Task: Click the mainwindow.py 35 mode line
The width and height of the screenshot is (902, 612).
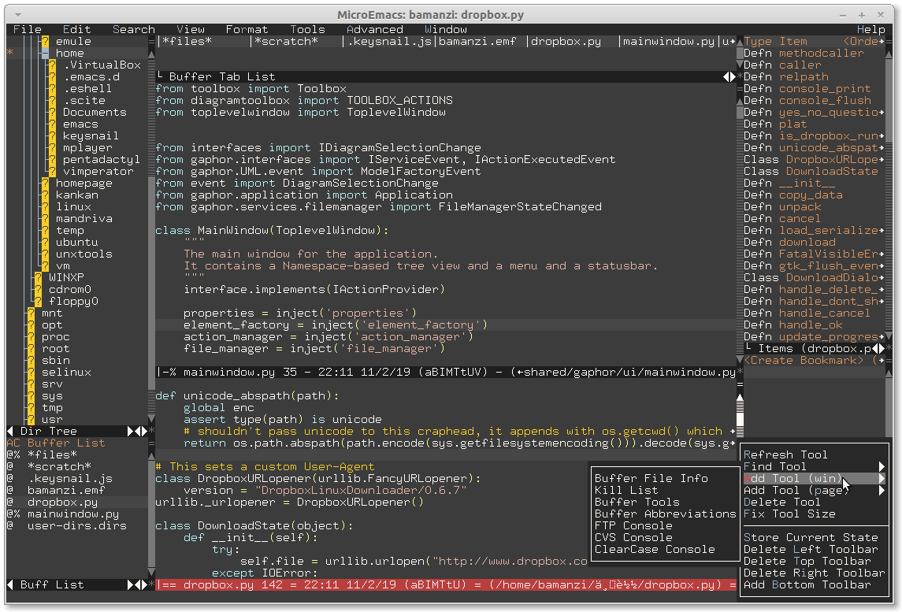Action: click(x=446, y=373)
